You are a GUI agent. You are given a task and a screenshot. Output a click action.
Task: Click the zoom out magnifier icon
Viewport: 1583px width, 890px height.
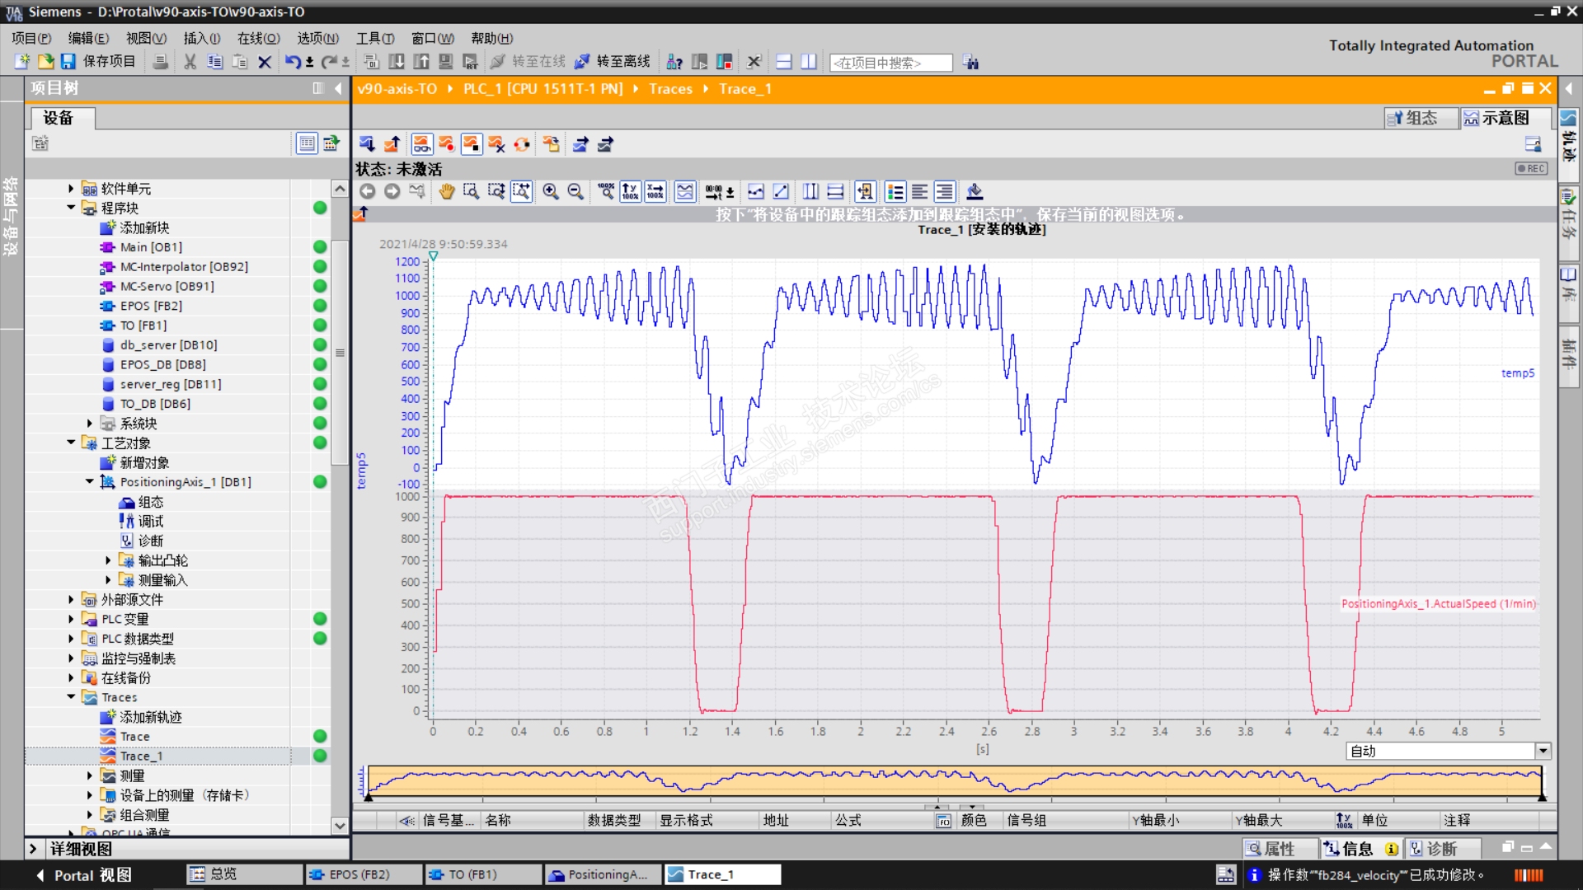click(575, 192)
